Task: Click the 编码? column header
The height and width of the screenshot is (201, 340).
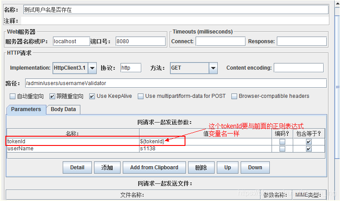Action: [x=282, y=134]
